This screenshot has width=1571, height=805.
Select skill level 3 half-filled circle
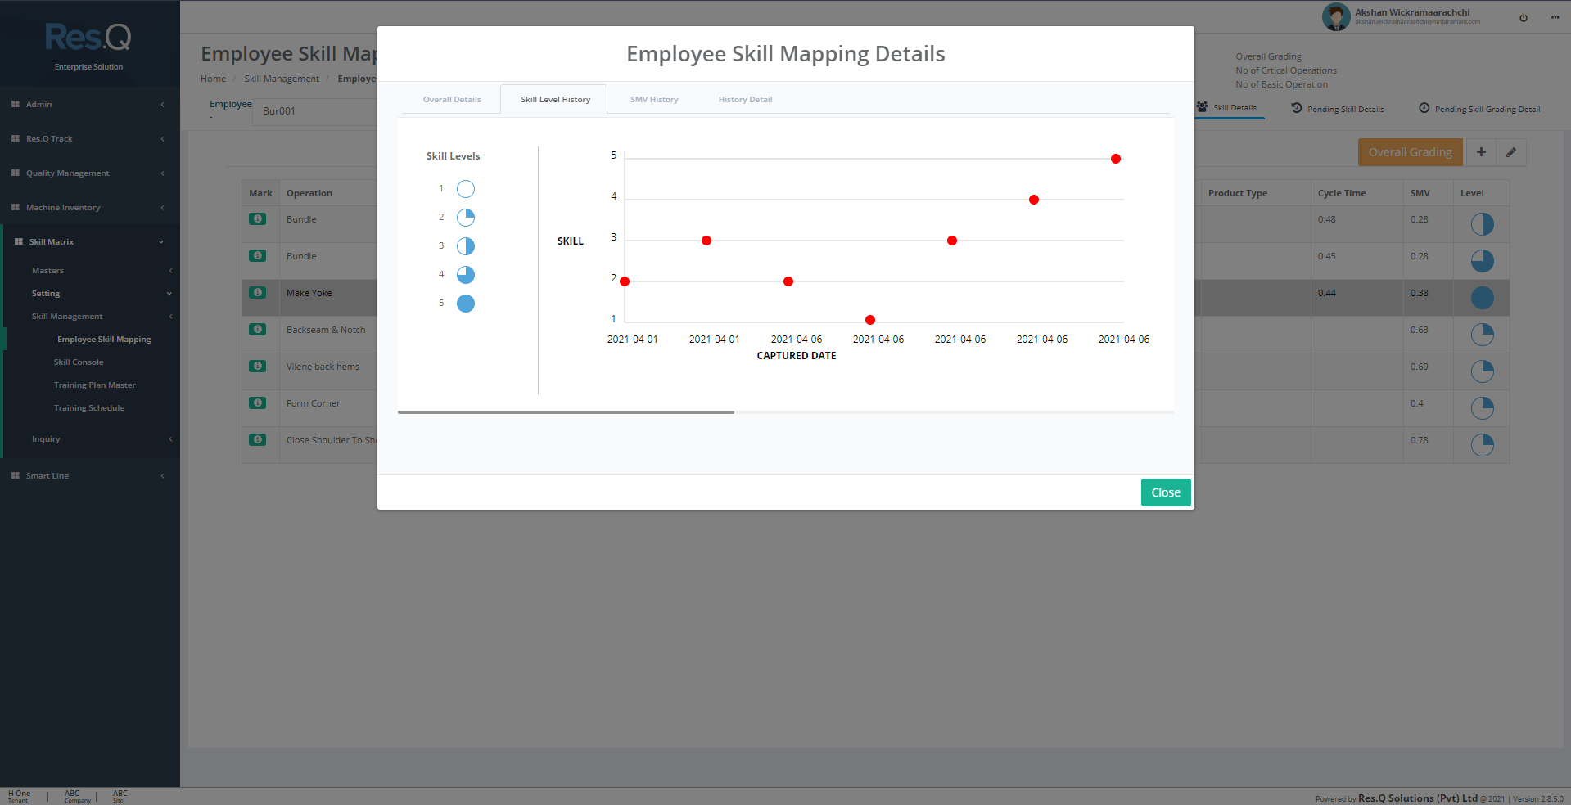(x=465, y=245)
